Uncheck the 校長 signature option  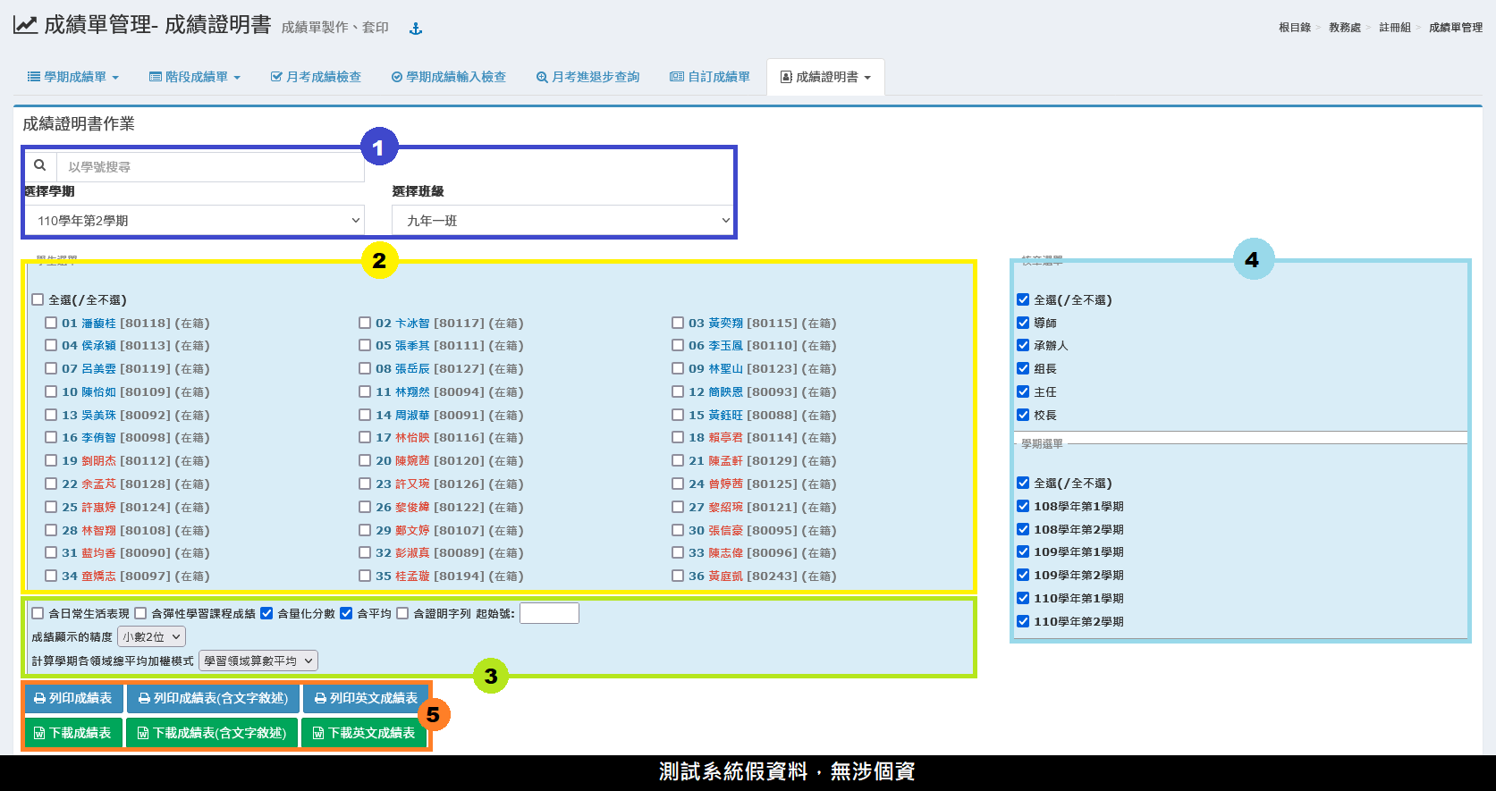pos(1023,415)
